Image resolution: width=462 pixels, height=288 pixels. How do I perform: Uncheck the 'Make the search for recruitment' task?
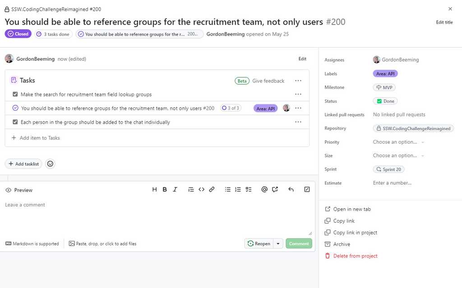click(15, 94)
